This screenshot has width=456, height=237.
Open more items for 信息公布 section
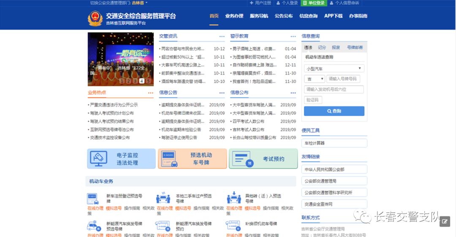pos(293,93)
